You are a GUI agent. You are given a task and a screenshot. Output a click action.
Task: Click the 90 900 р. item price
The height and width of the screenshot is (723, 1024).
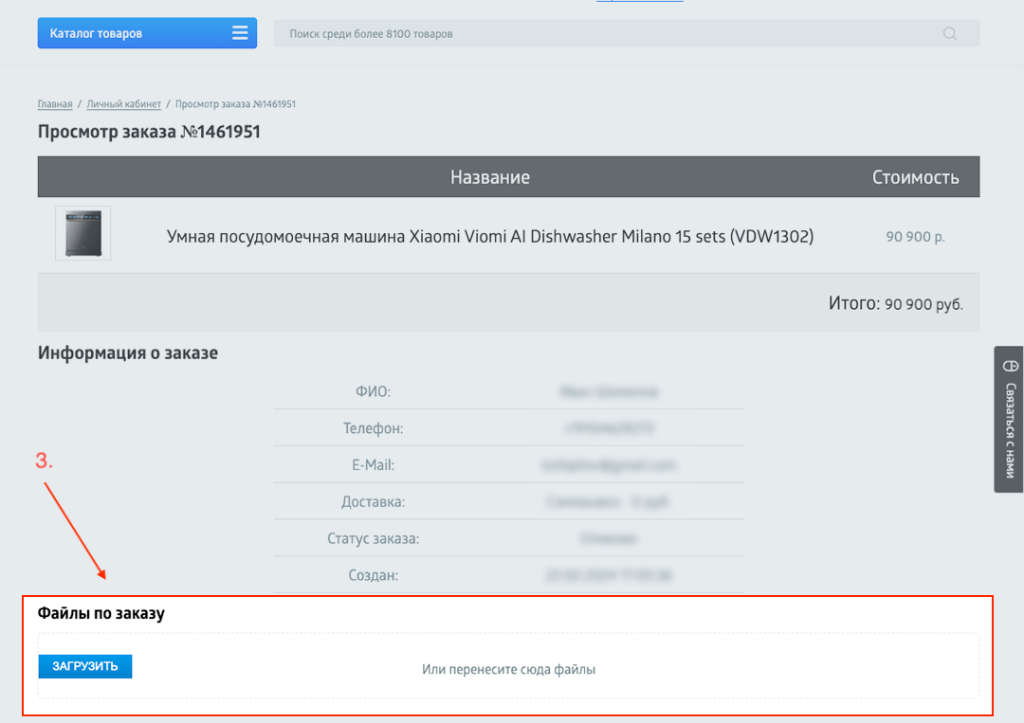(x=915, y=237)
